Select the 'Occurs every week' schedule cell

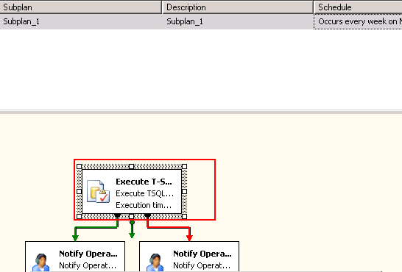[x=358, y=21]
